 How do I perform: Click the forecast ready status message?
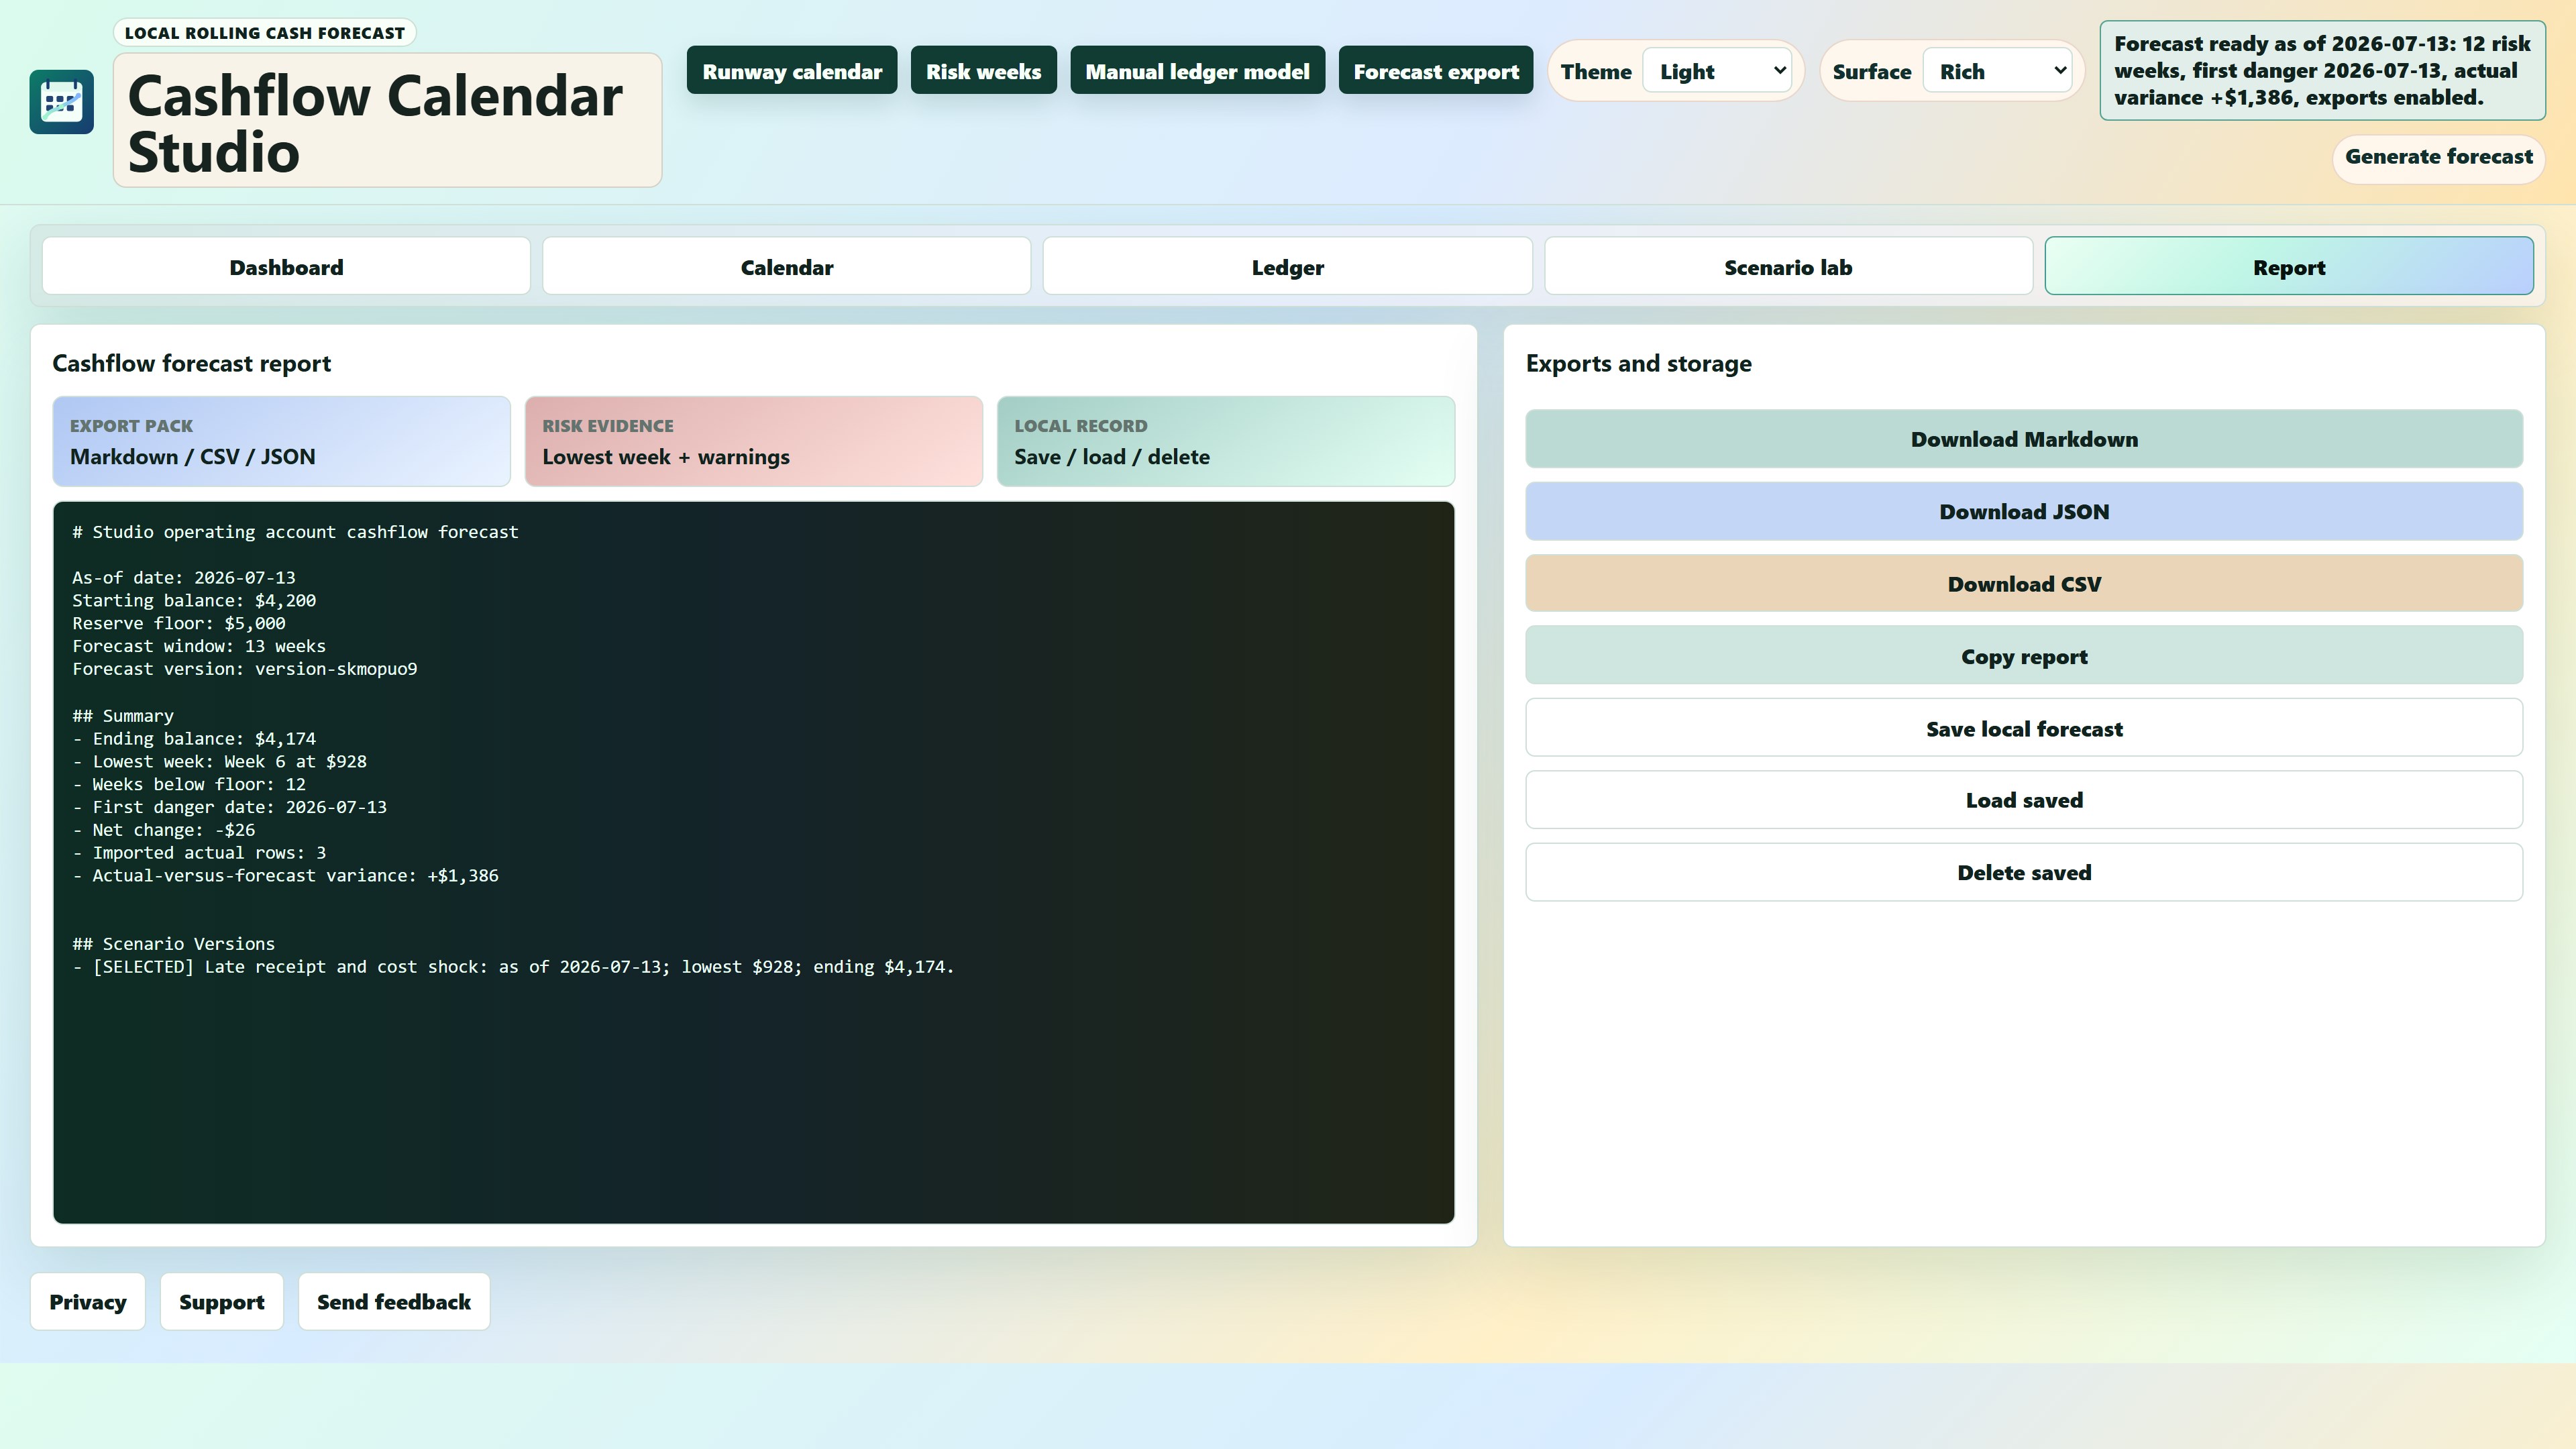tap(2322, 70)
